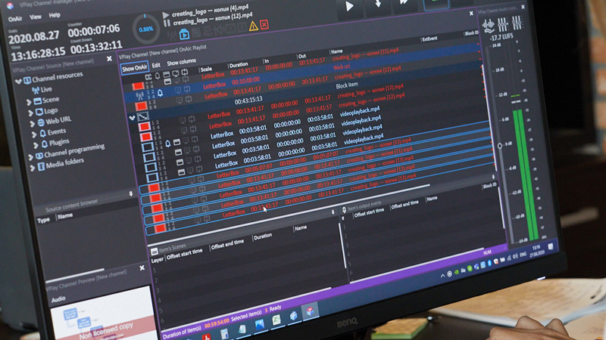This screenshot has height=340, width=606.
Task: Click the large Play transport button
Action: [349, 6]
